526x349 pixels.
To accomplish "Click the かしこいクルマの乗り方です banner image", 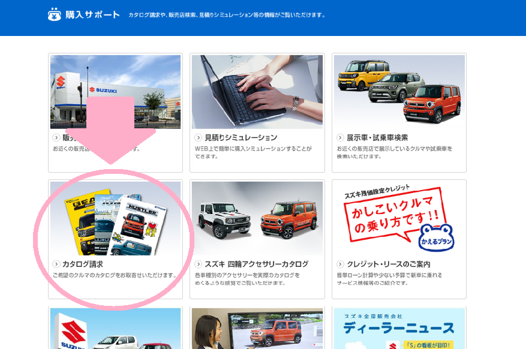I will click(x=399, y=219).
